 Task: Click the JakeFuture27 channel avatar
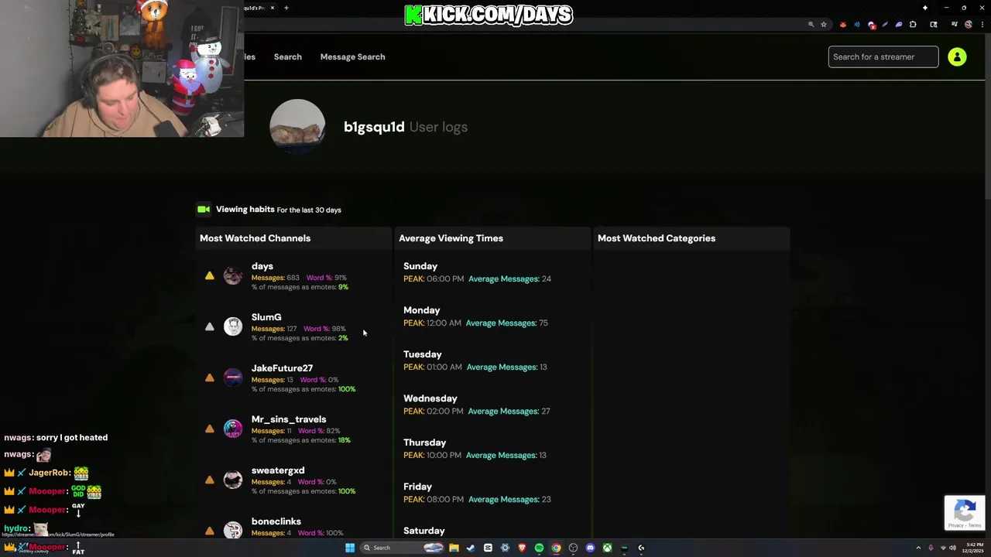tap(232, 378)
